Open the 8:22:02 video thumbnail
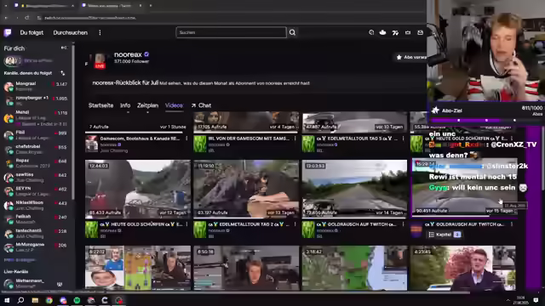The width and height of the screenshot is (545, 306). (138, 268)
